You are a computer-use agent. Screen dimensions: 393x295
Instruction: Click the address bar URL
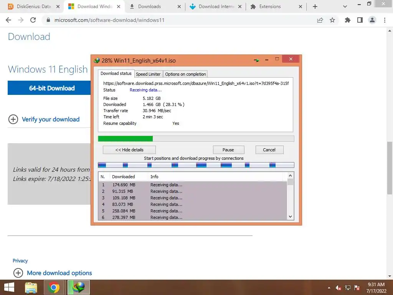coord(109,20)
